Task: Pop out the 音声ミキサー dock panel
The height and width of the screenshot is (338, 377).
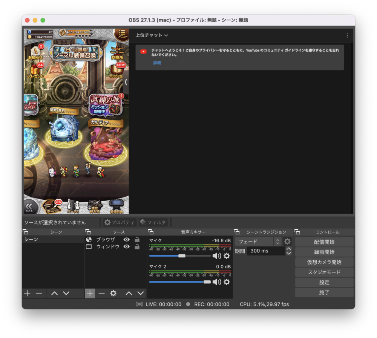Action: [151, 232]
